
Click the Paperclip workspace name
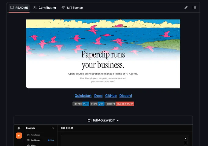click(x=31, y=128)
